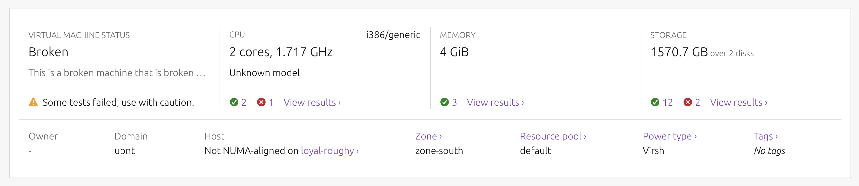
Task: Select the storage failed count of 2
Action: (x=698, y=102)
